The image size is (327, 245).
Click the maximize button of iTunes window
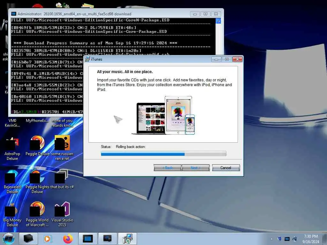227,59
